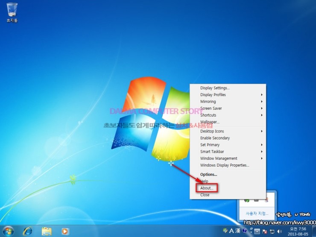Choose Display Settings... menu entry
This screenshot has width=316, height=237.
pyautogui.click(x=215, y=88)
